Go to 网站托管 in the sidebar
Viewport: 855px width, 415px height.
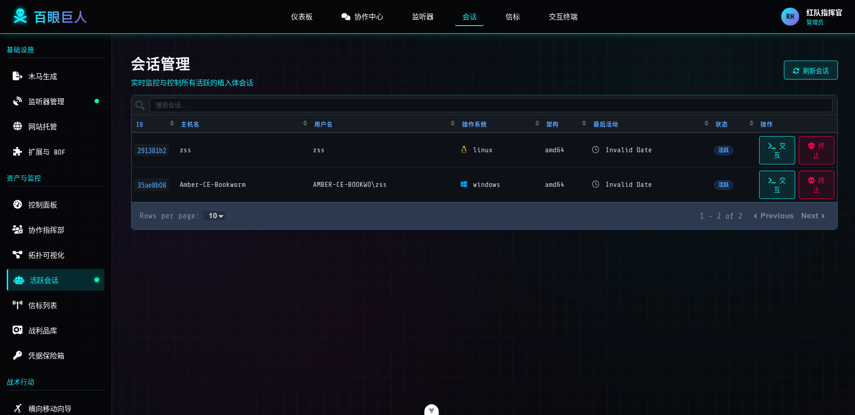click(x=42, y=127)
